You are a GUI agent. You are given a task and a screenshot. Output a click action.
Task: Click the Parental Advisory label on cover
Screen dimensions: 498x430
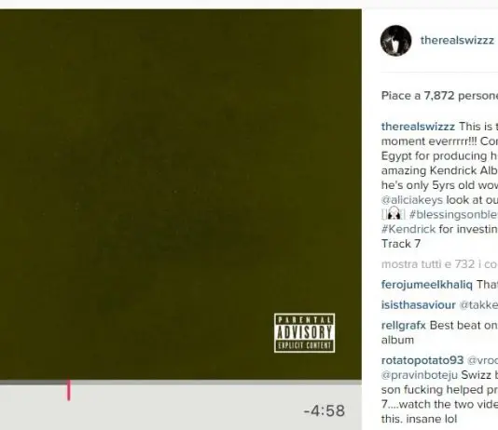(305, 332)
